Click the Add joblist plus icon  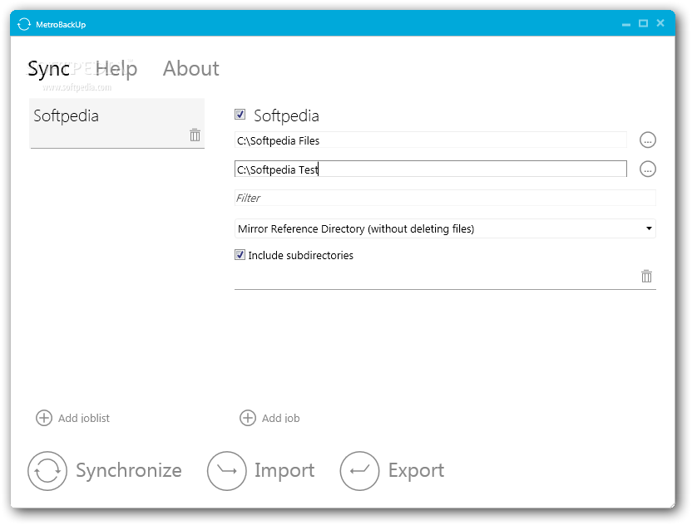(44, 418)
